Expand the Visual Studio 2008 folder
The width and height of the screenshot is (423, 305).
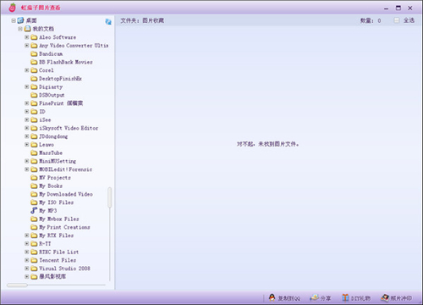[x=27, y=269]
